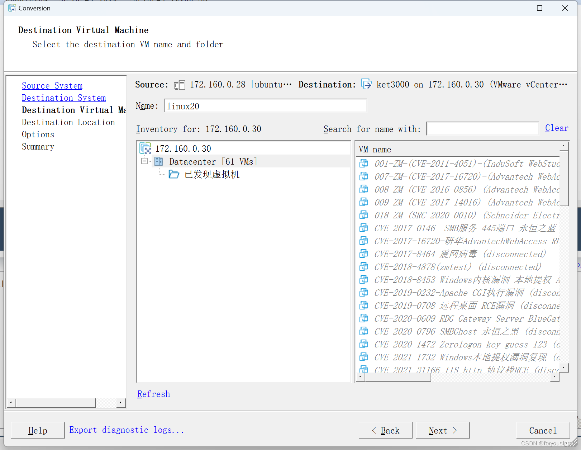Click the VM list vertical scrollbar thumb

tap(564, 178)
